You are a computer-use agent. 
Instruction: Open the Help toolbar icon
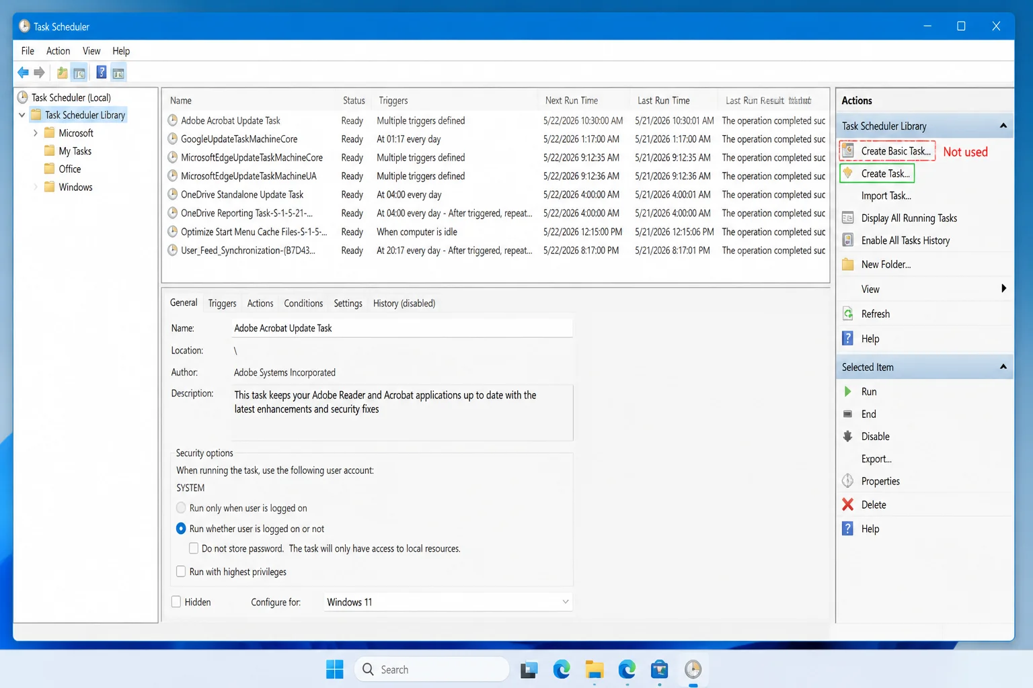[x=102, y=73]
